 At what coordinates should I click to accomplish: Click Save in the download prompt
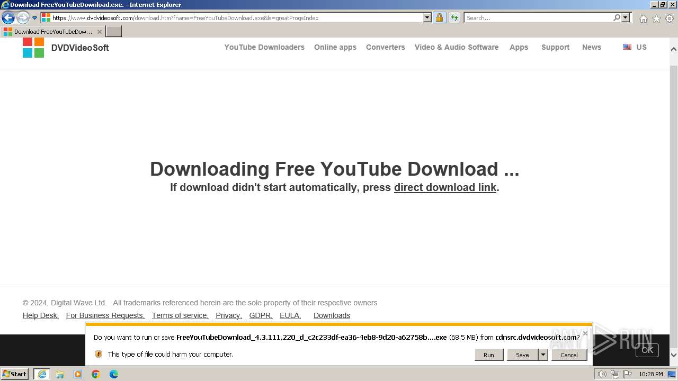522,355
